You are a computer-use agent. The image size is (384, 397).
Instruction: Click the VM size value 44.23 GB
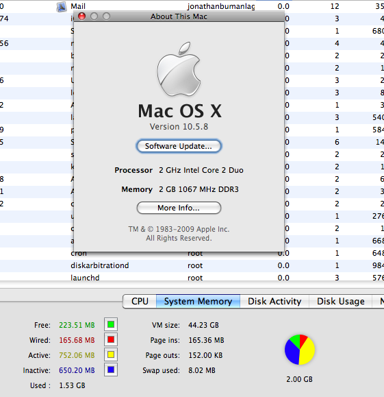[203, 325]
